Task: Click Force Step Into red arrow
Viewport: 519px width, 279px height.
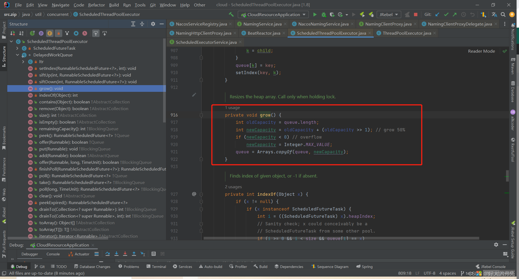Action: pyautogui.click(x=125, y=254)
